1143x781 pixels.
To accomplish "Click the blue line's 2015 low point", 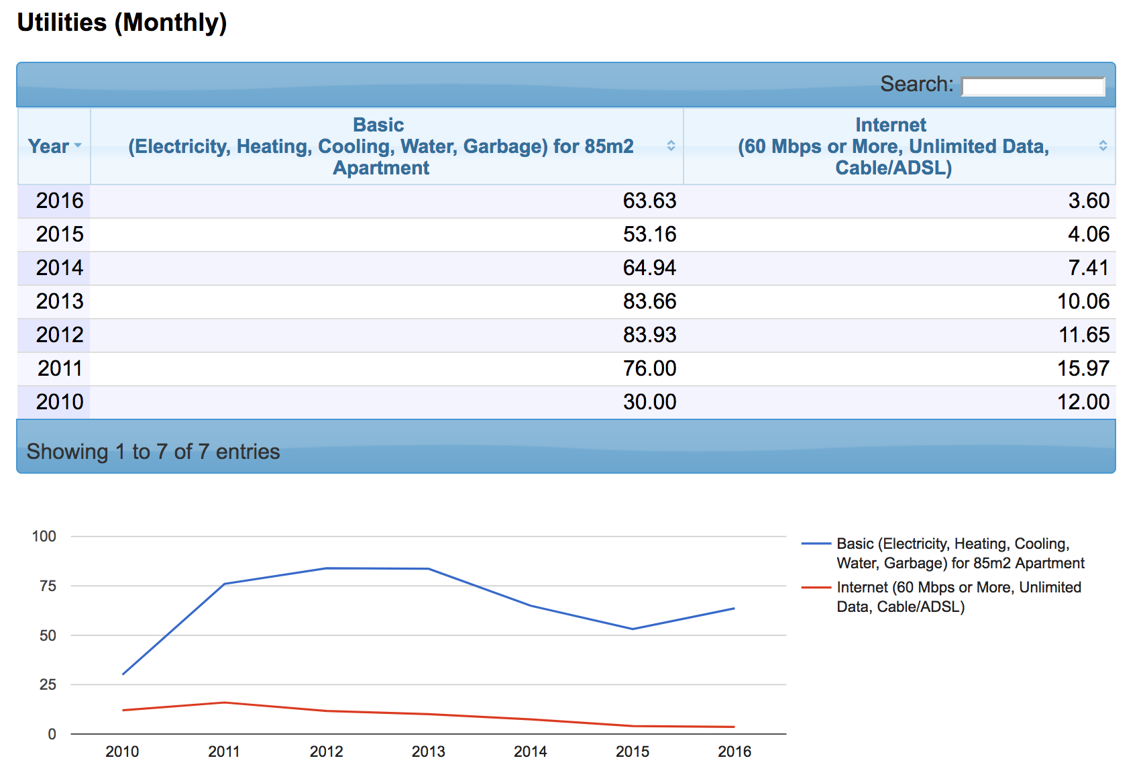I will (x=633, y=629).
